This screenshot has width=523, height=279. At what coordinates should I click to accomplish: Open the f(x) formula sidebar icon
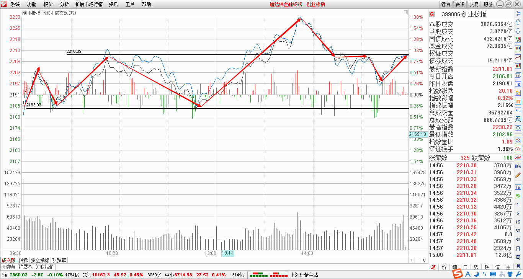click(518, 119)
